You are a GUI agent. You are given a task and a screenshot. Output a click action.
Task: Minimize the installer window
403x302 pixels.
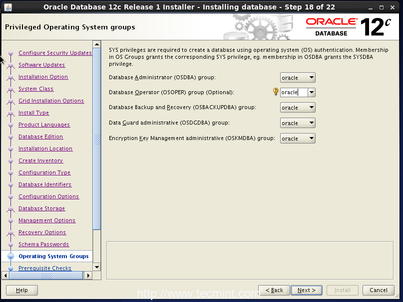(371, 7)
